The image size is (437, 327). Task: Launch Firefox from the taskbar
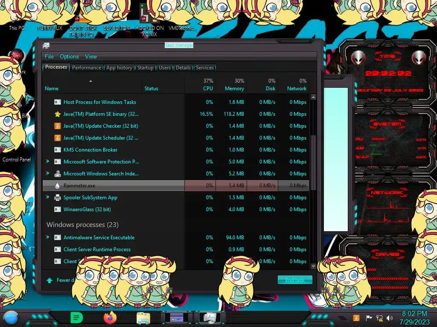coord(110,318)
